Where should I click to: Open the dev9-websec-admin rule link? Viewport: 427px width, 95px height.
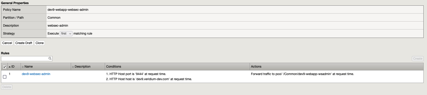36,74
